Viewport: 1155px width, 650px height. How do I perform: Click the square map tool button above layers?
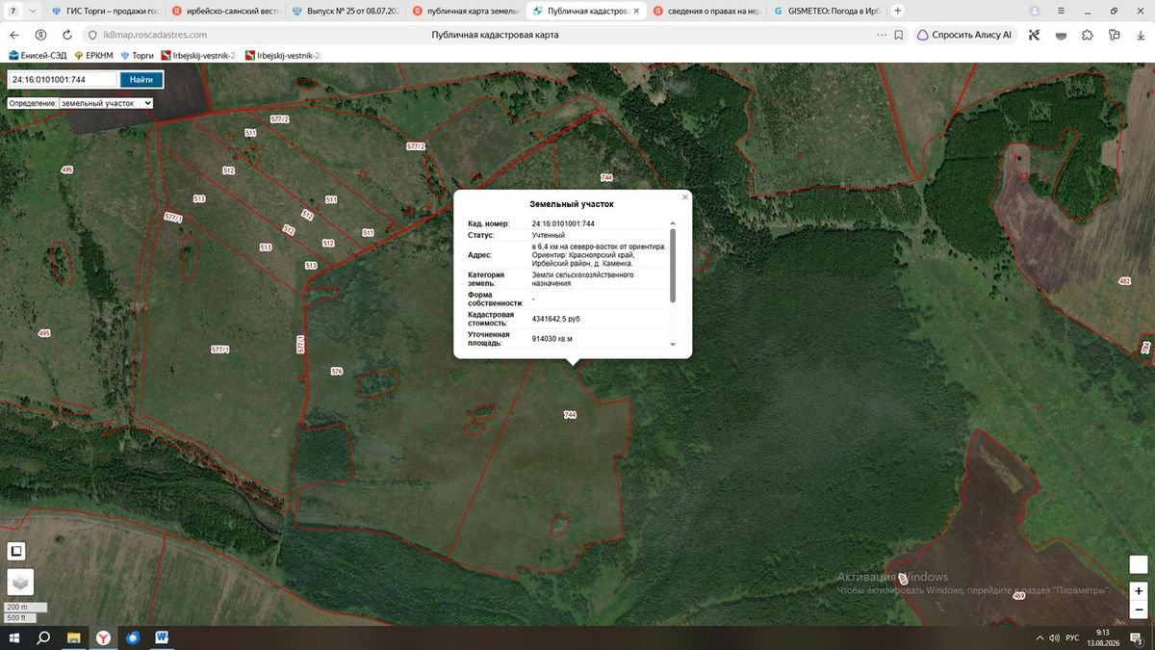pyautogui.click(x=16, y=551)
